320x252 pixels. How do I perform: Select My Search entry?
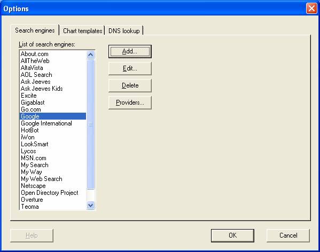coord(53,165)
